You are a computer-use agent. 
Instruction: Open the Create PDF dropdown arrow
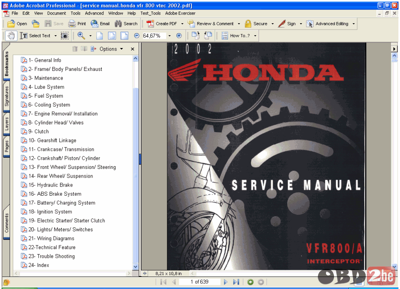(x=182, y=24)
